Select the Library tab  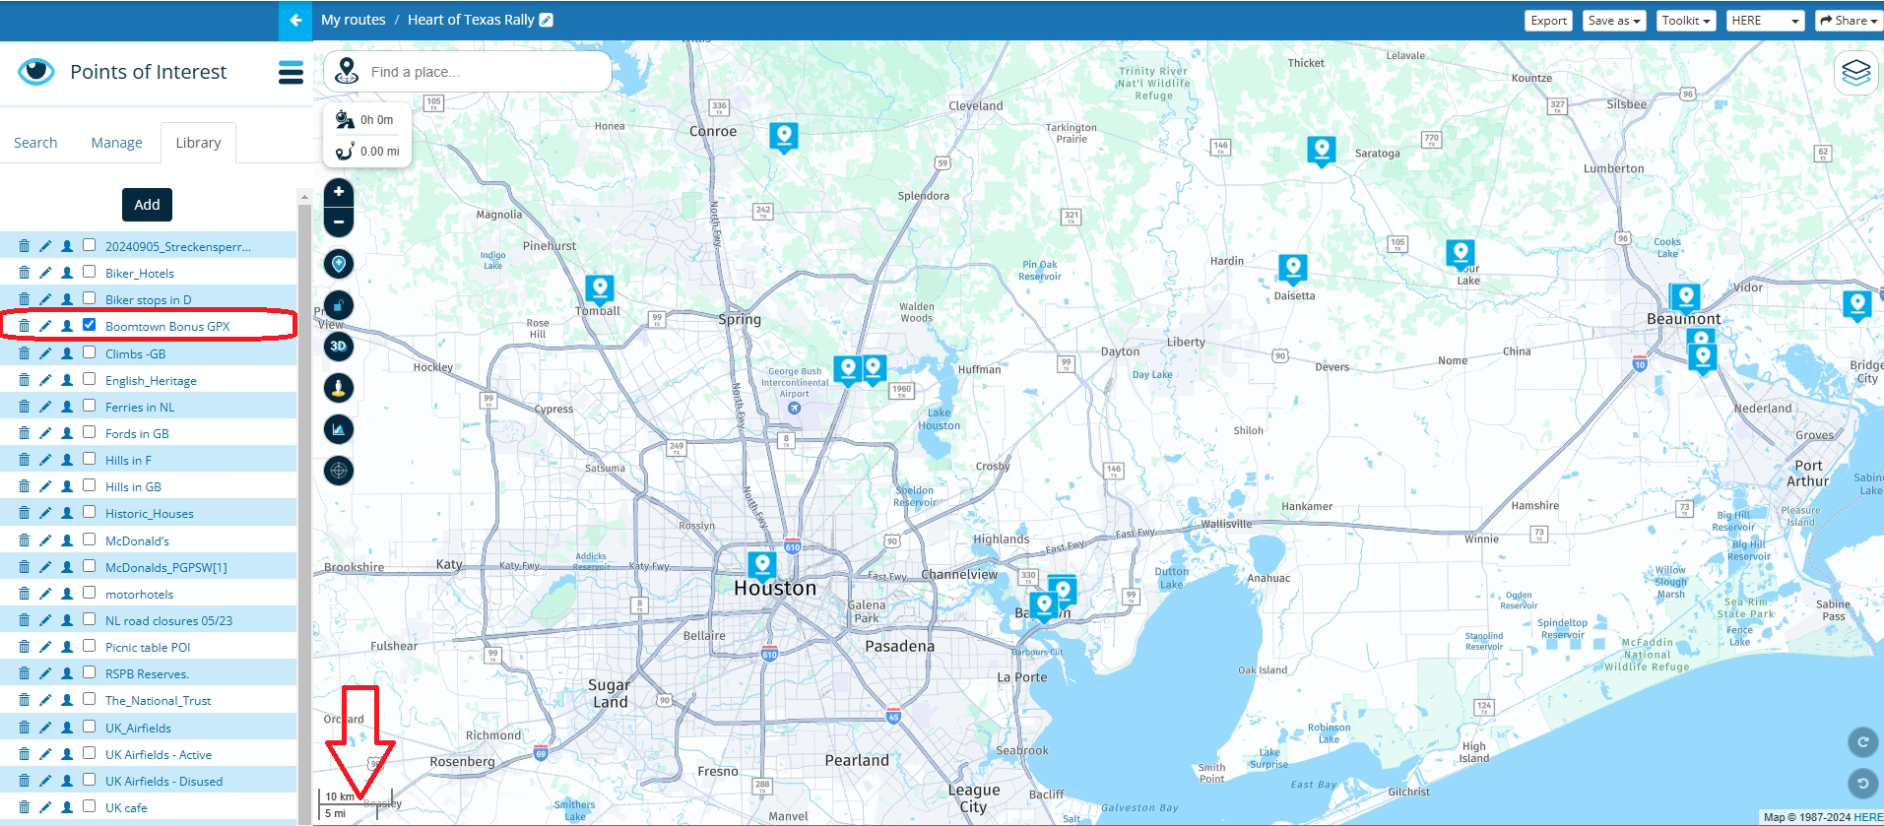pyautogui.click(x=198, y=143)
